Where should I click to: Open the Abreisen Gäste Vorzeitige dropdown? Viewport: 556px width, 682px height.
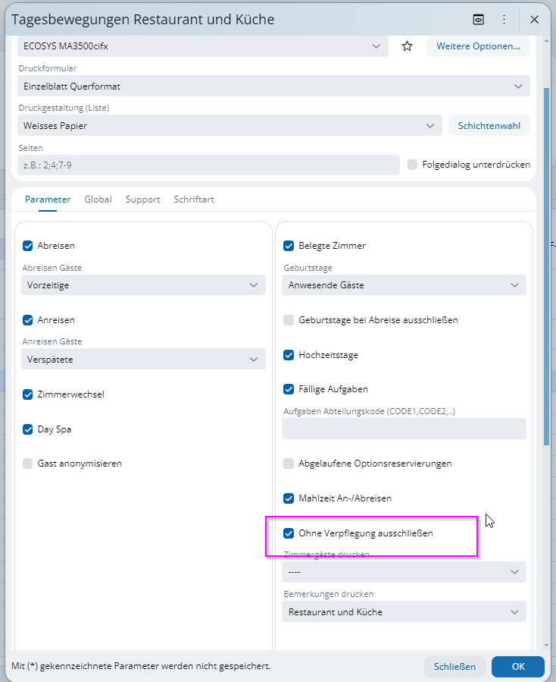point(143,285)
